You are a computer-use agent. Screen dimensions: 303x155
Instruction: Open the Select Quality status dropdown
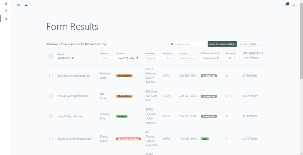click(x=128, y=58)
